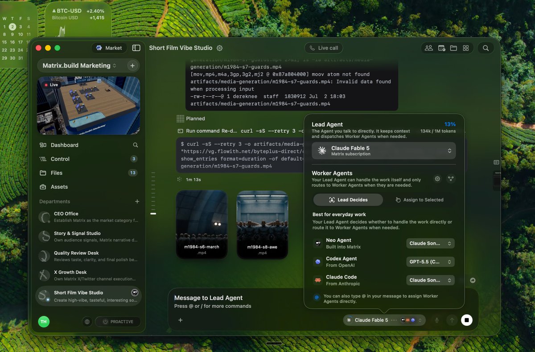Select the CEO Office department
535x352 pixels.
[88, 217]
